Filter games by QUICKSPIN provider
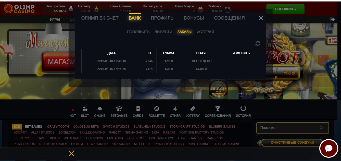The width and height of the screenshot is (341, 161). click(95, 138)
